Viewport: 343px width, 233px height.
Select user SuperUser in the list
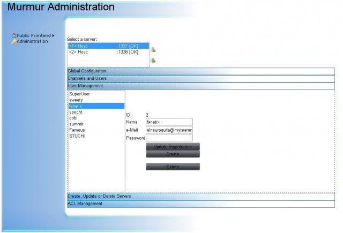tap(96, 94)
